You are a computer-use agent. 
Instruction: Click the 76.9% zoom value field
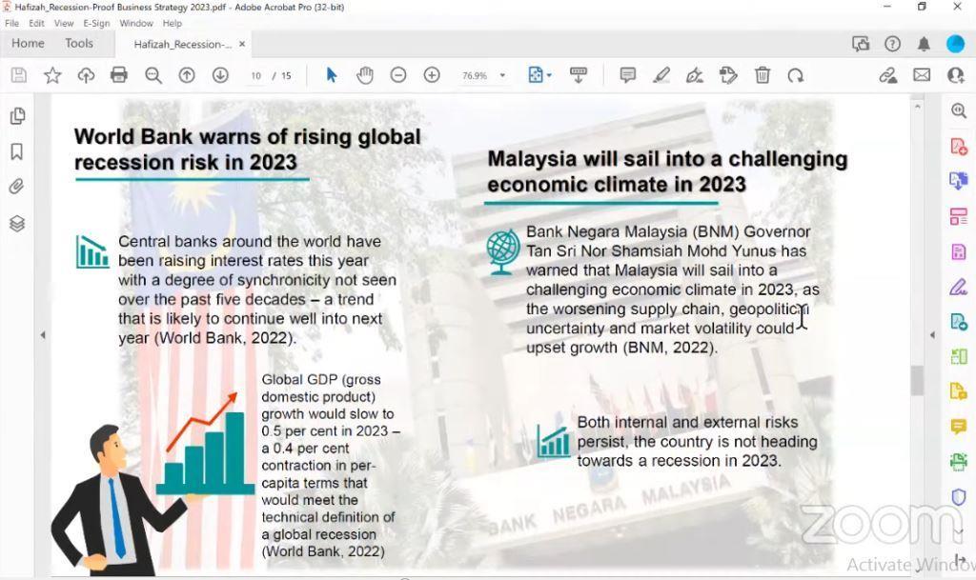[x=475, y=76]
